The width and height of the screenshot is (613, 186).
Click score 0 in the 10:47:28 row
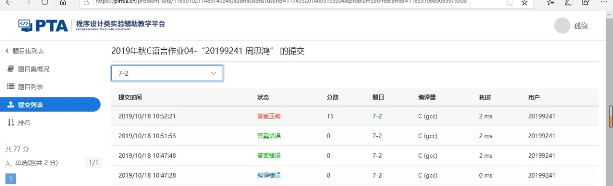pos(328,175)
